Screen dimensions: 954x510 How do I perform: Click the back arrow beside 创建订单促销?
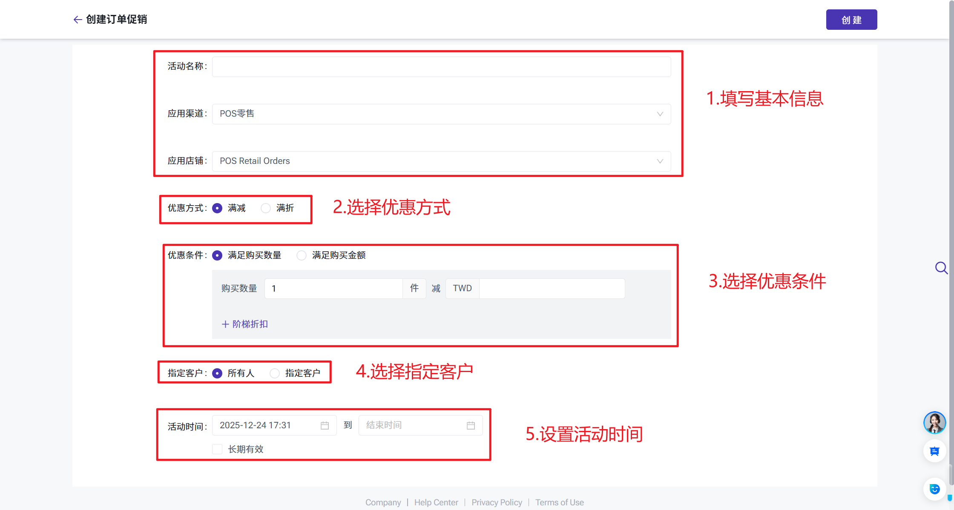(77, 20)
